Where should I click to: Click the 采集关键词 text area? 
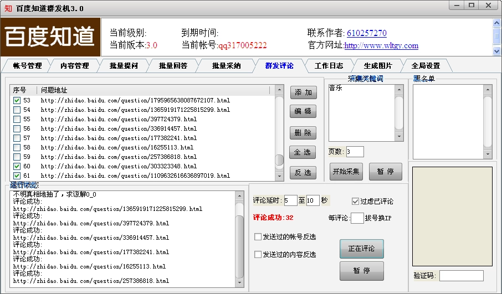click(x=361, y=113)
